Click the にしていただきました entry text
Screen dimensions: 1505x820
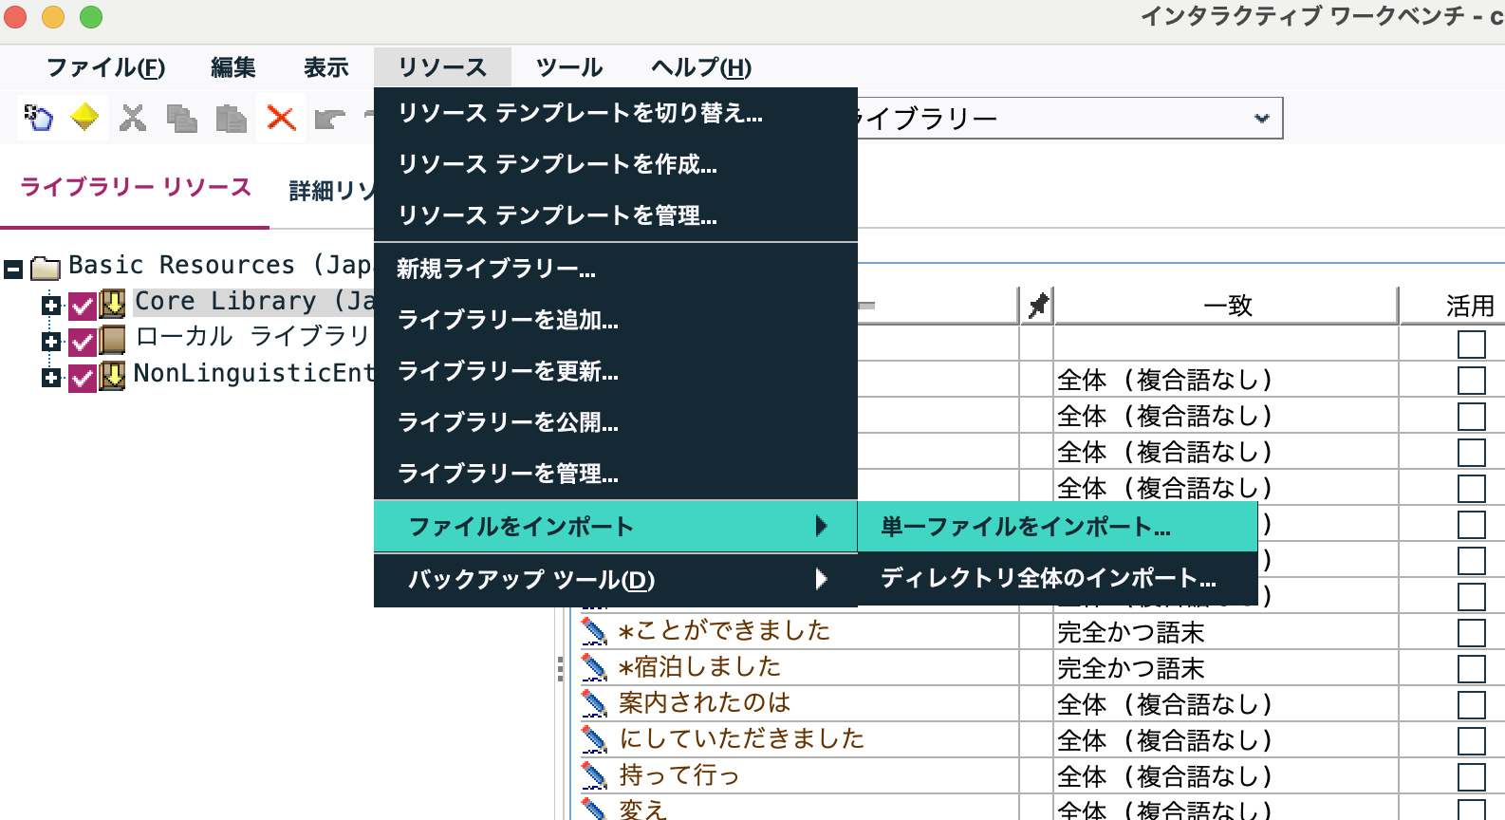click(742, 739)
